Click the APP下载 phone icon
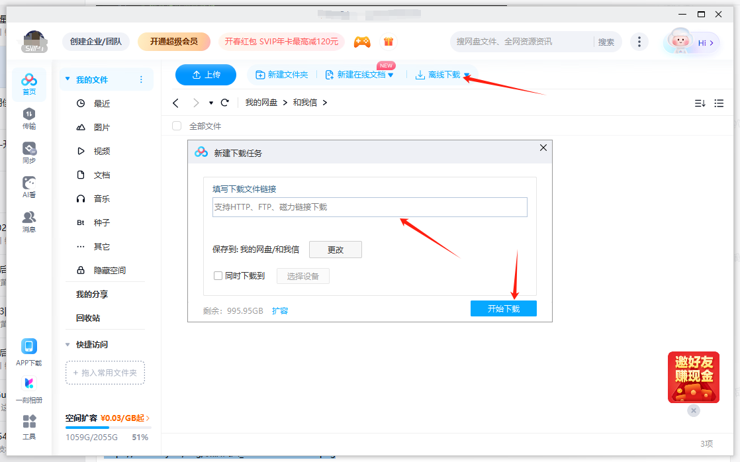The image size is (740, 462). click(x=29, y=347)
